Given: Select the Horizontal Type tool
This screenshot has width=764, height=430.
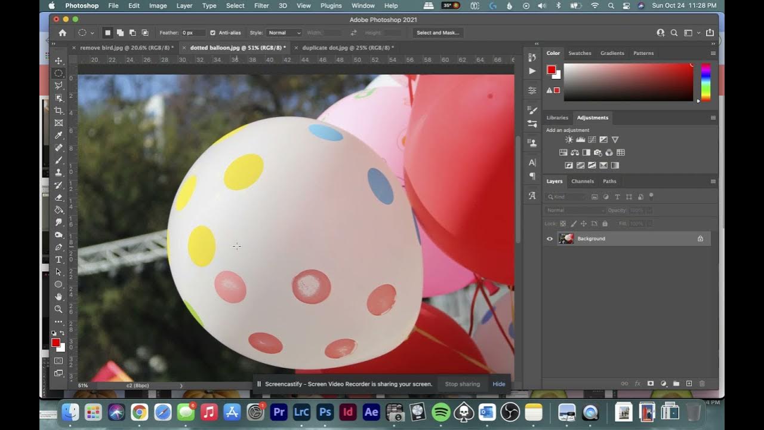Looking at the screenshot, I should (58, 260).
